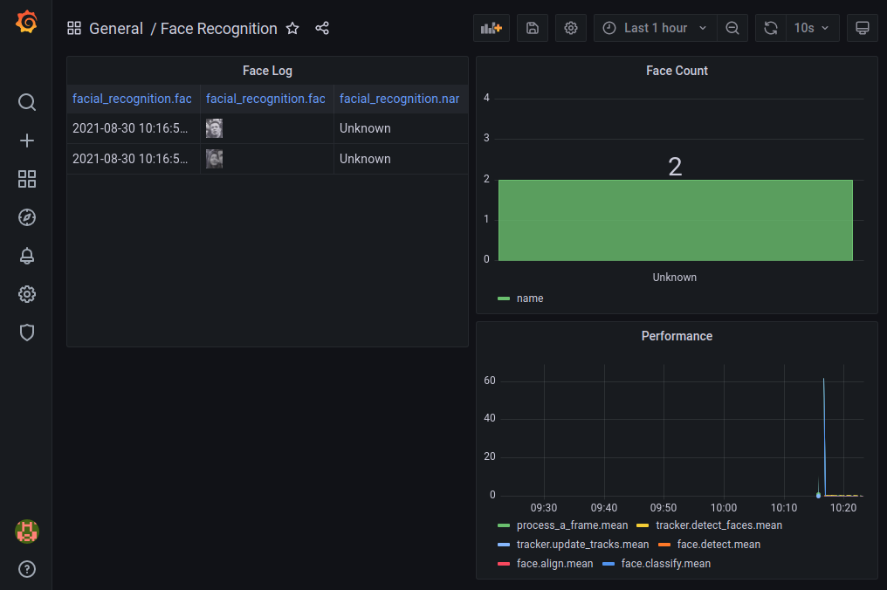Save the dashboard with the disk icon
887x590 pixels.
(x=533, y=28)
